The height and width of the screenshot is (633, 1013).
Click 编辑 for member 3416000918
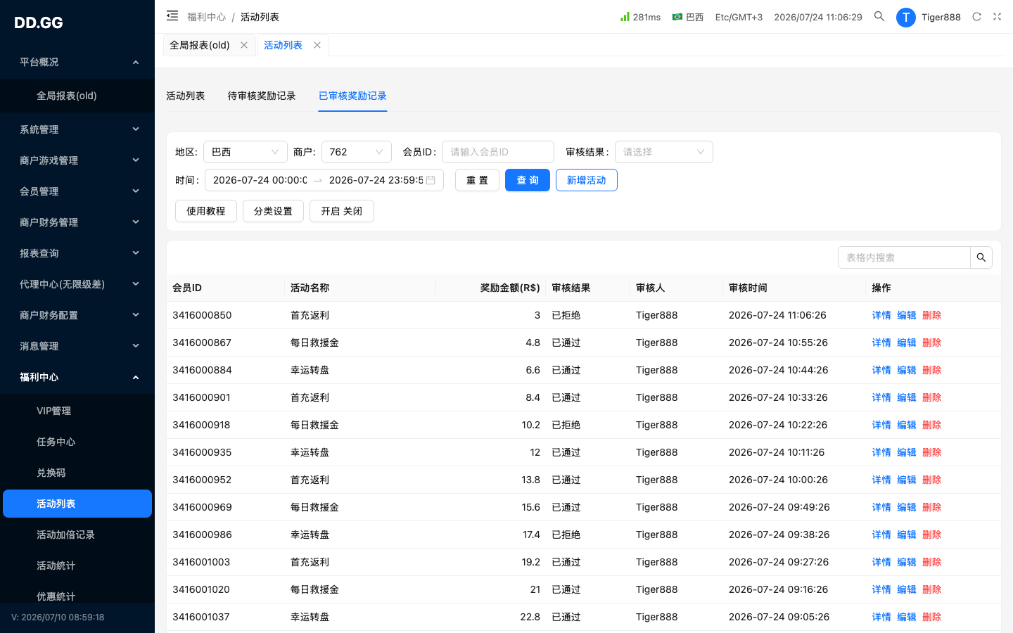click(907, 425)
